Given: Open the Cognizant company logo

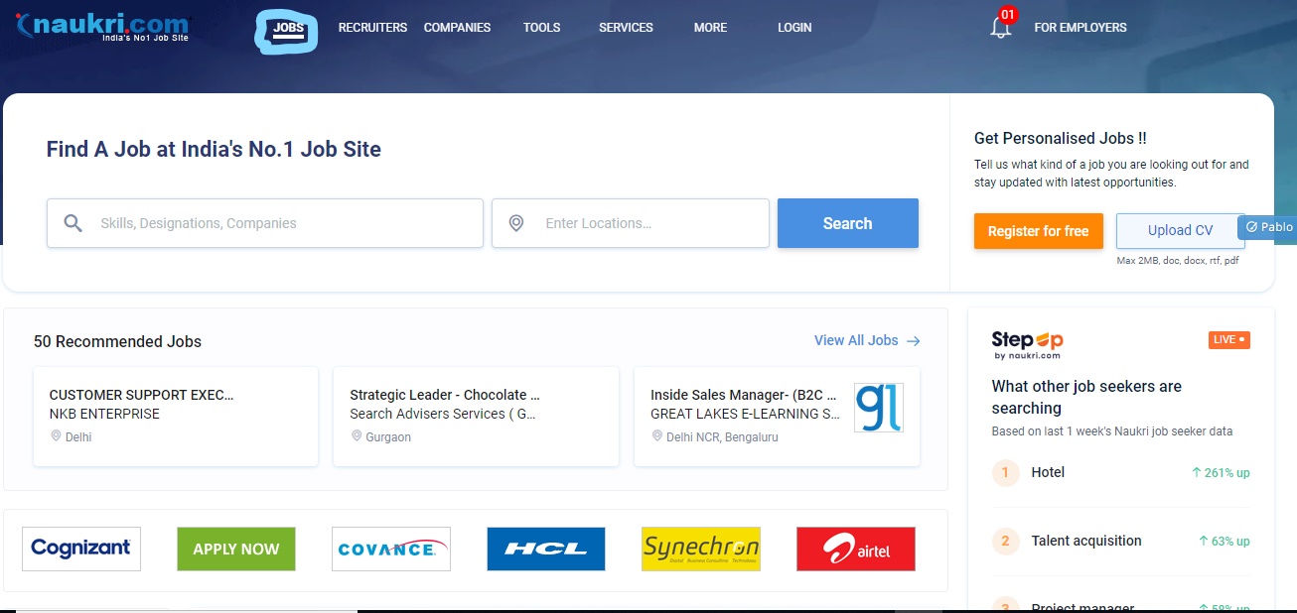Looking at the screenshot, I should click(81, 549).
